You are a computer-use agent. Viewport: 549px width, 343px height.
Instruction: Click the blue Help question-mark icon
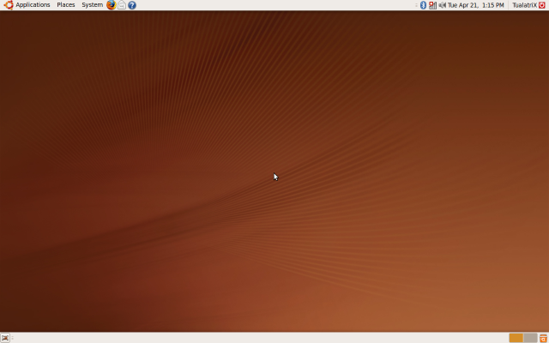132,5
